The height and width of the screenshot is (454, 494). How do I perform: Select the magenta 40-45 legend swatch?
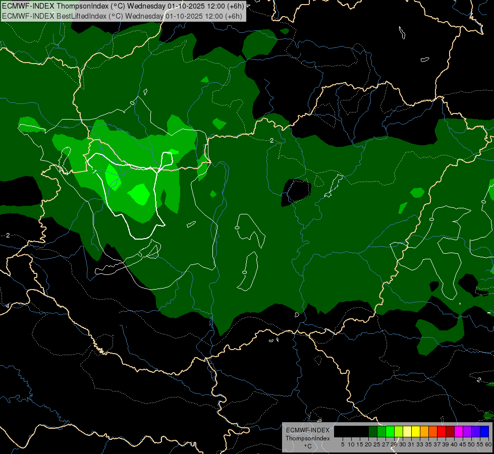(x=459, y=431)
